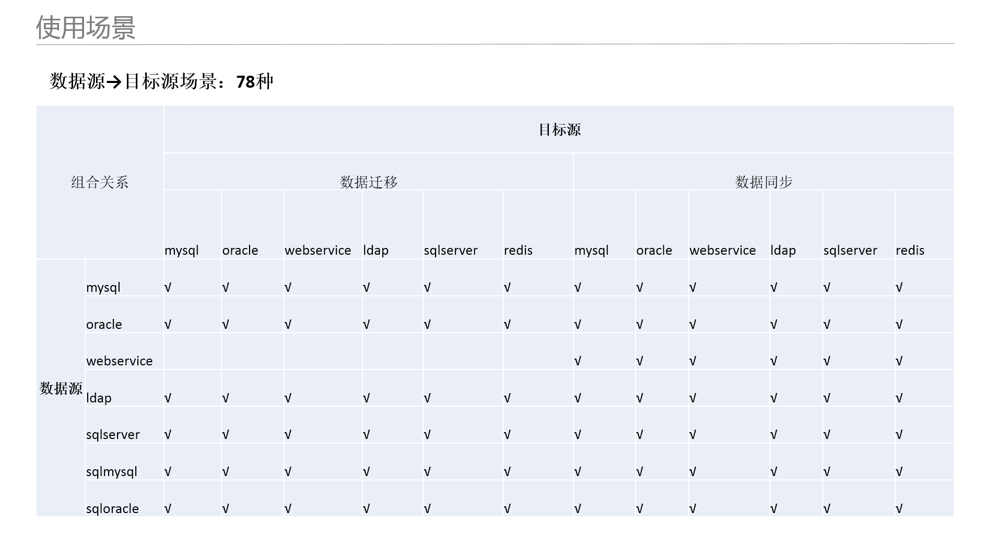Select webservice column under 数据同步
Screen dimensions: 998x558
pyautogui.click(x=723, y=251)
